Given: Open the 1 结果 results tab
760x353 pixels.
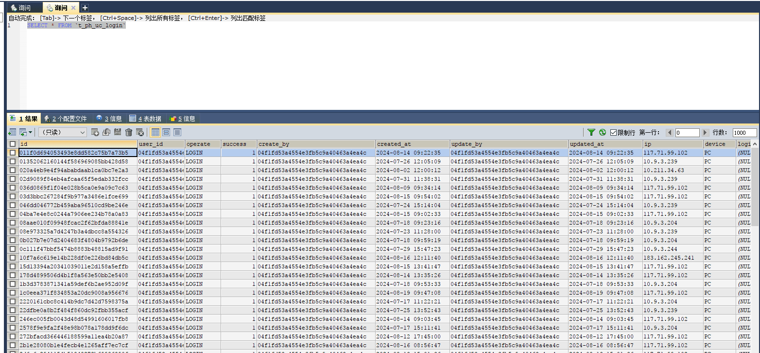Looking at the screenshot, I should coord(24,119).
